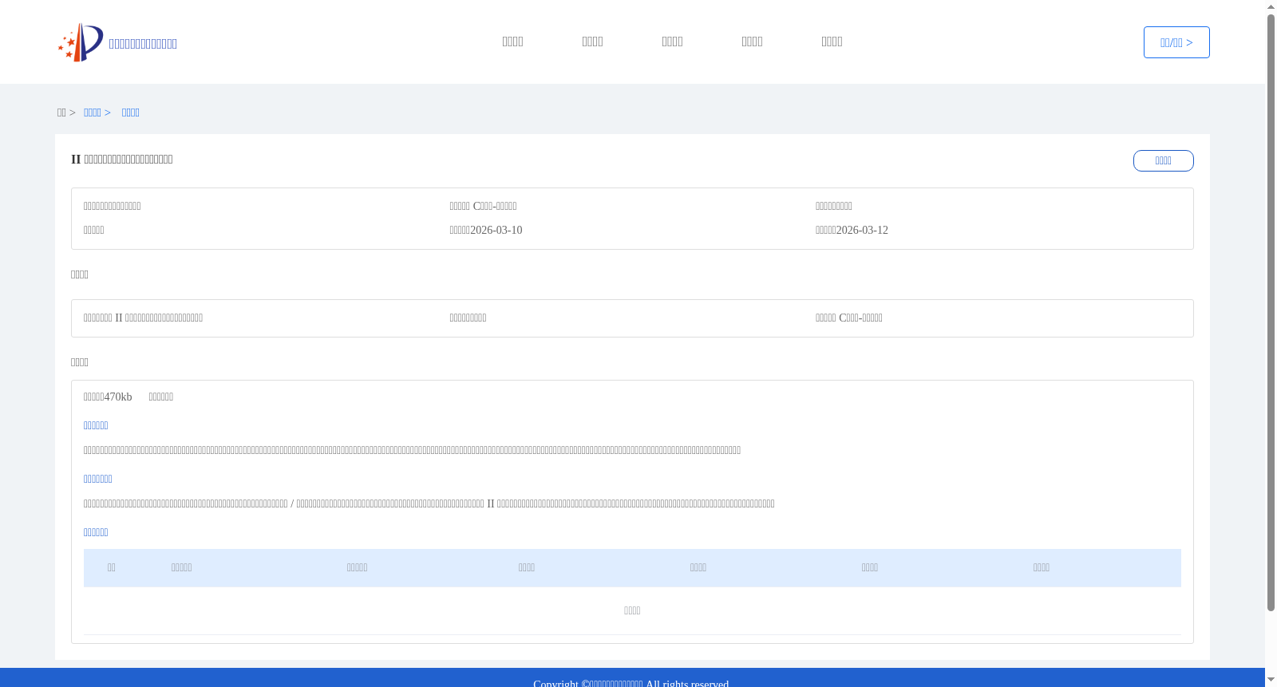Select the date 2026-03-12
This screenshot has width=1277, height=687.
(x=862, y=230)
